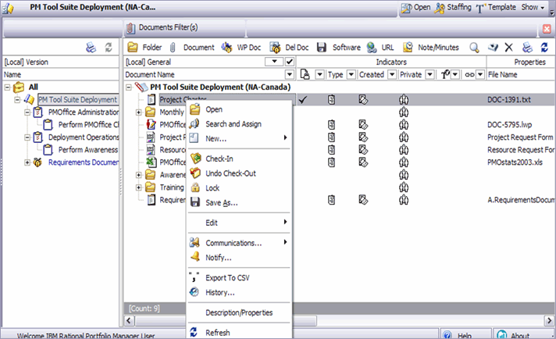Click the Type indicator icon for DOC-5795.lwp
The height and width of the screenshot is (339, 556).
[331, 124]
